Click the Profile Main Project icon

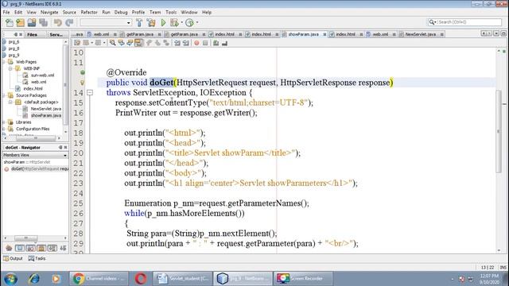click(190, 23)
